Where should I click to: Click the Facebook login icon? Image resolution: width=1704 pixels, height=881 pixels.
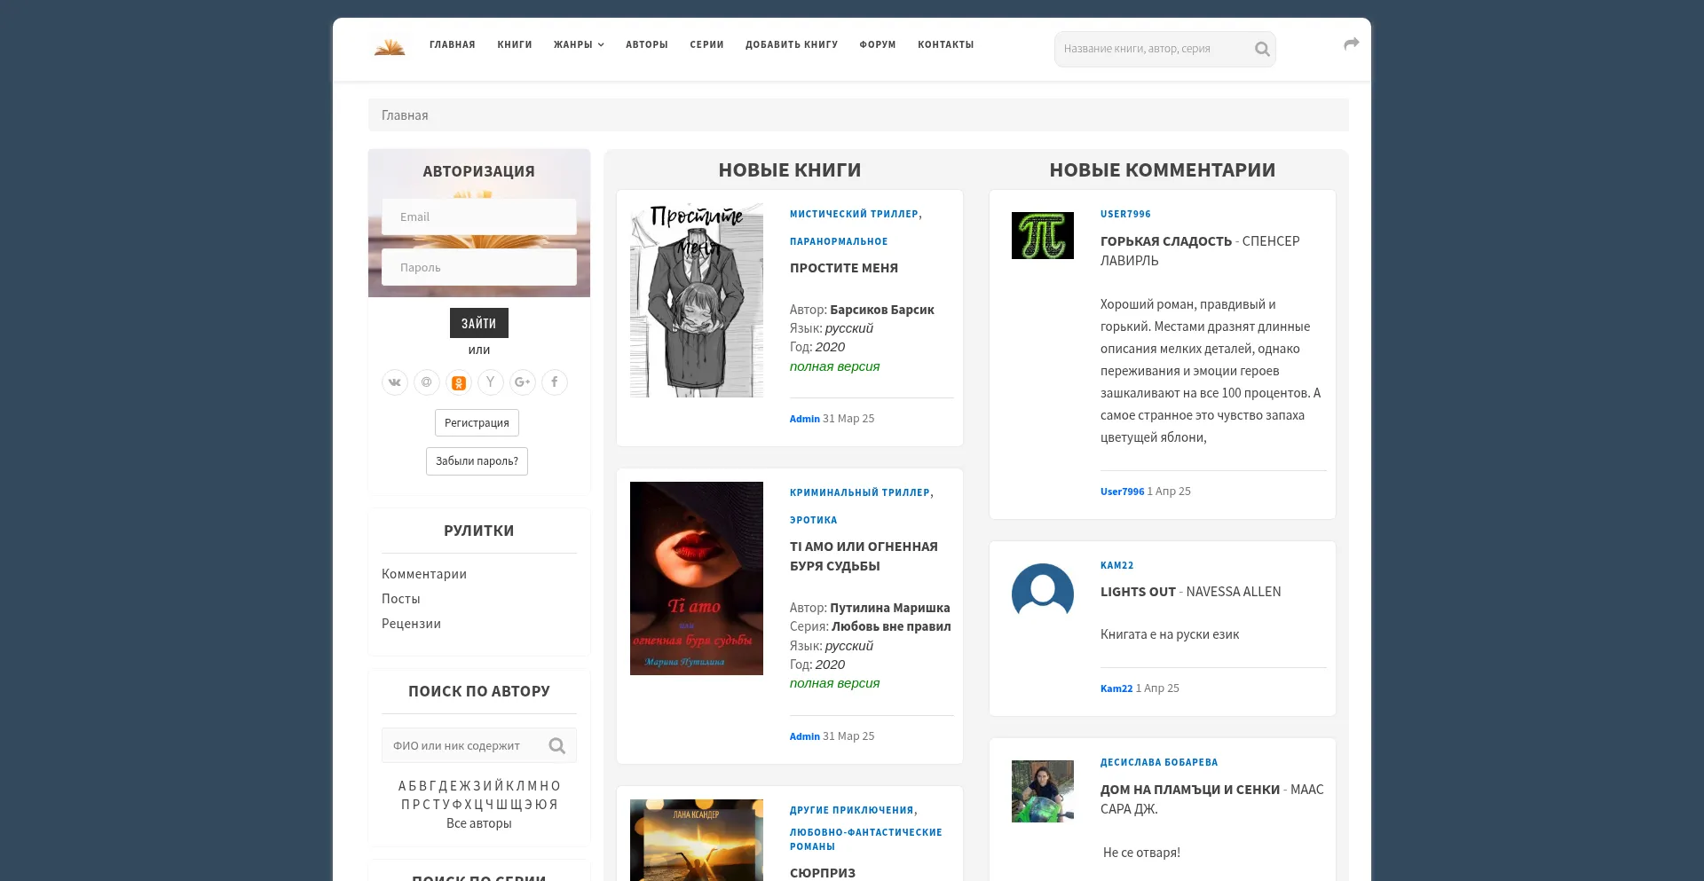pyautogui.click(x=555, y=382)
